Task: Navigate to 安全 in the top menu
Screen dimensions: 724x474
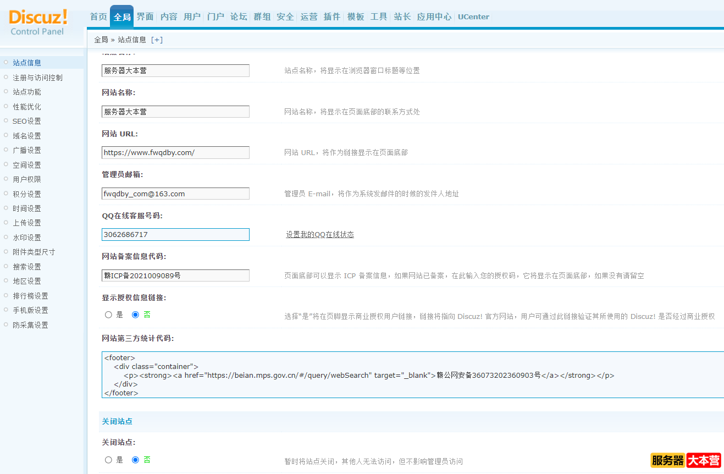Action: click(285, 16)
